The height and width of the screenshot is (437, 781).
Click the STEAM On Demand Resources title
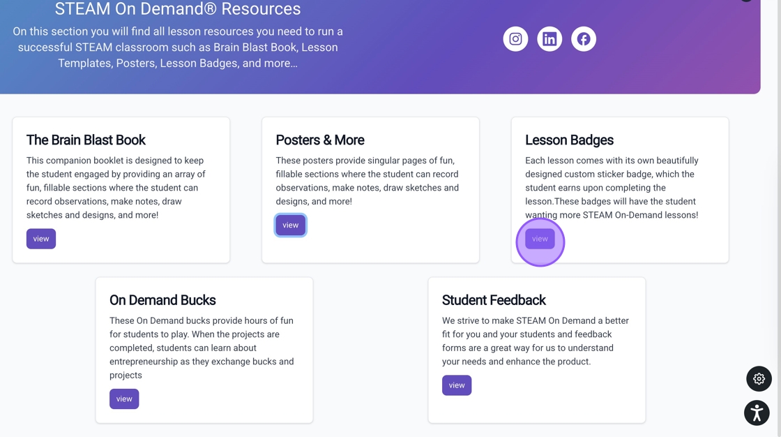(178, 9)
